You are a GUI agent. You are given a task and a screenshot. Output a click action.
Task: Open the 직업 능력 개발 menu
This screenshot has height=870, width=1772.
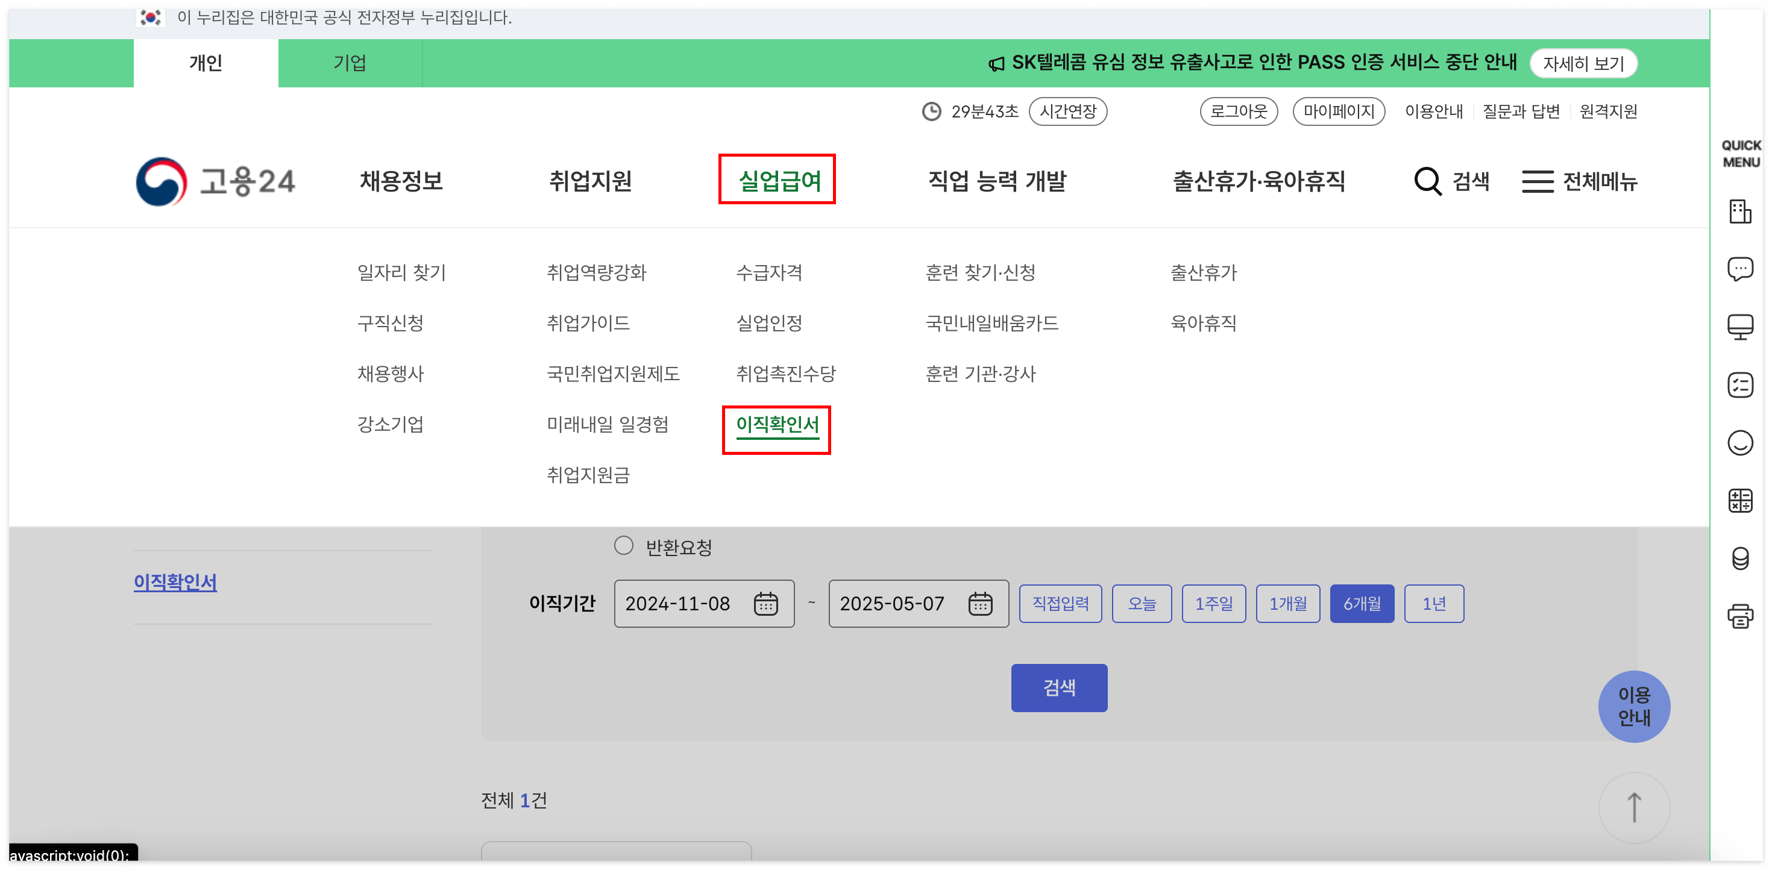pos(997,181)
